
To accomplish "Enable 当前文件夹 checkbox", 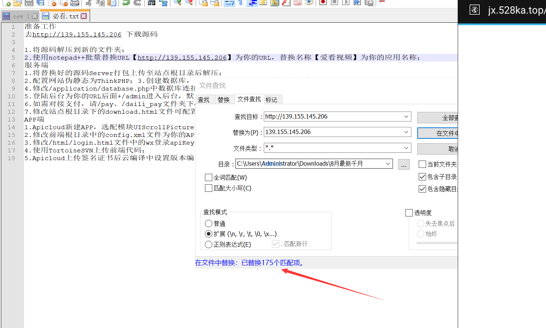I will click(422, 164).
